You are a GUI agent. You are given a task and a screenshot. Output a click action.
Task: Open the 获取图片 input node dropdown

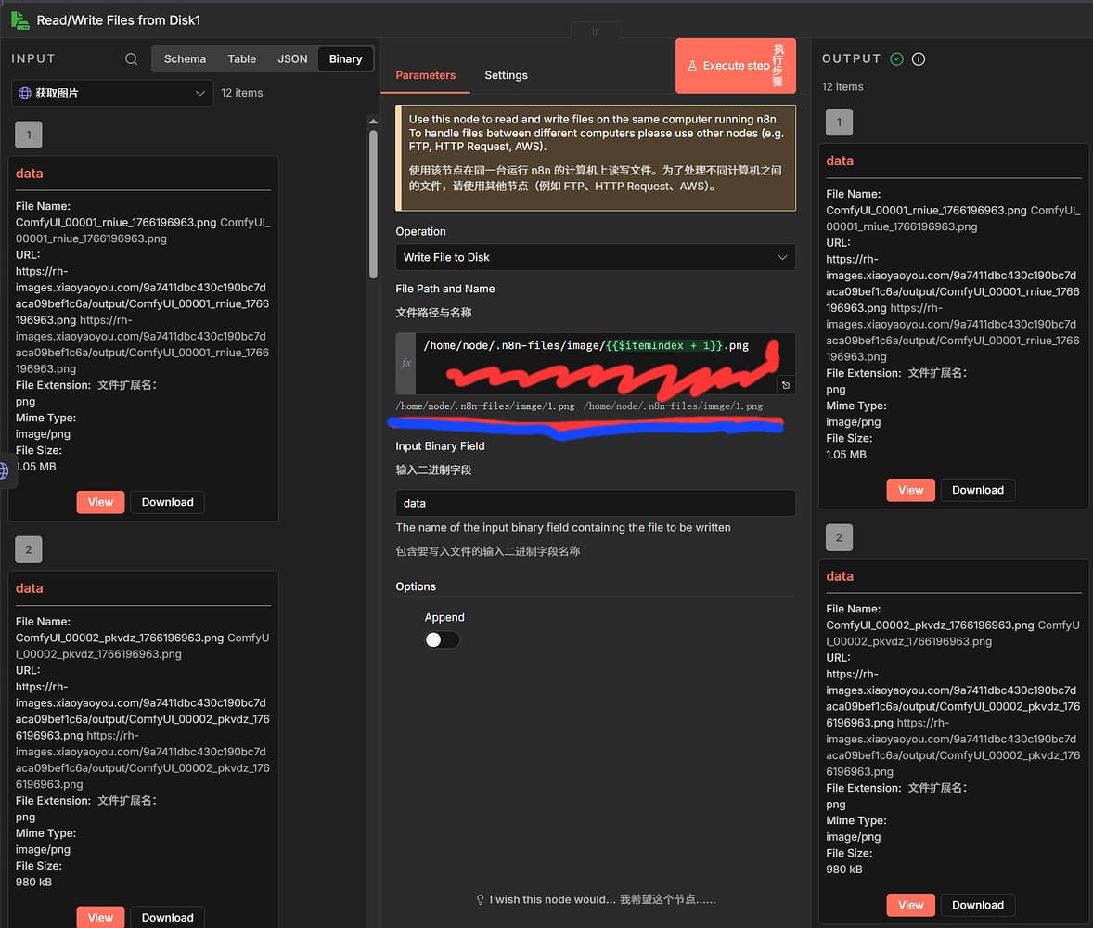pyautogui.click(x=112, y=93)
